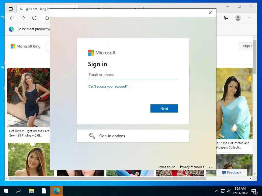Select the 'girls hot - Bing' tab
The width and height of the screenshot is (262, 196).
[x=38, y=9]
